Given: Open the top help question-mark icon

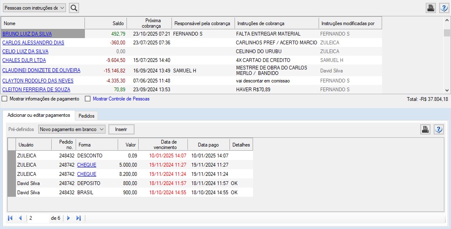Looking at the screenshot, I should click(444, 8).
